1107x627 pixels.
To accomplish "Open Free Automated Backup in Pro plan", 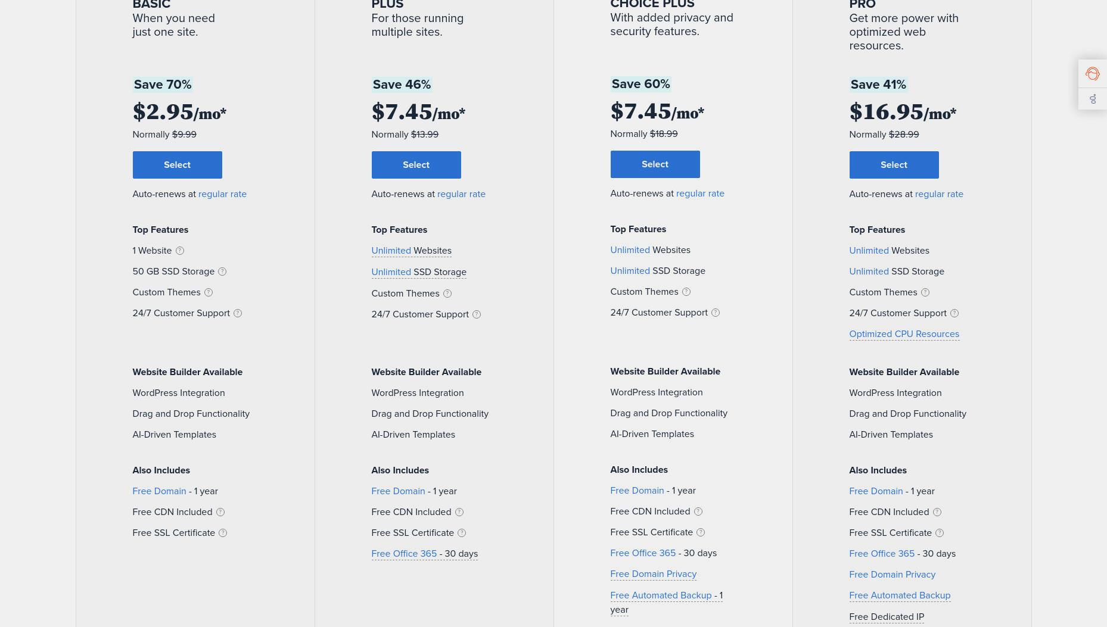I will pos(900,595).
